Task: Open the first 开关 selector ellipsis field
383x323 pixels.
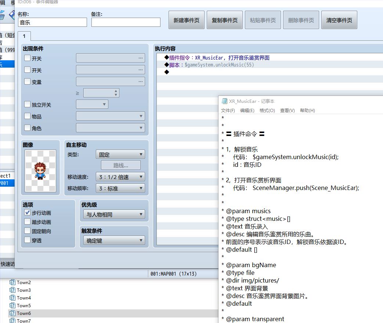Action: coord(111,58)
